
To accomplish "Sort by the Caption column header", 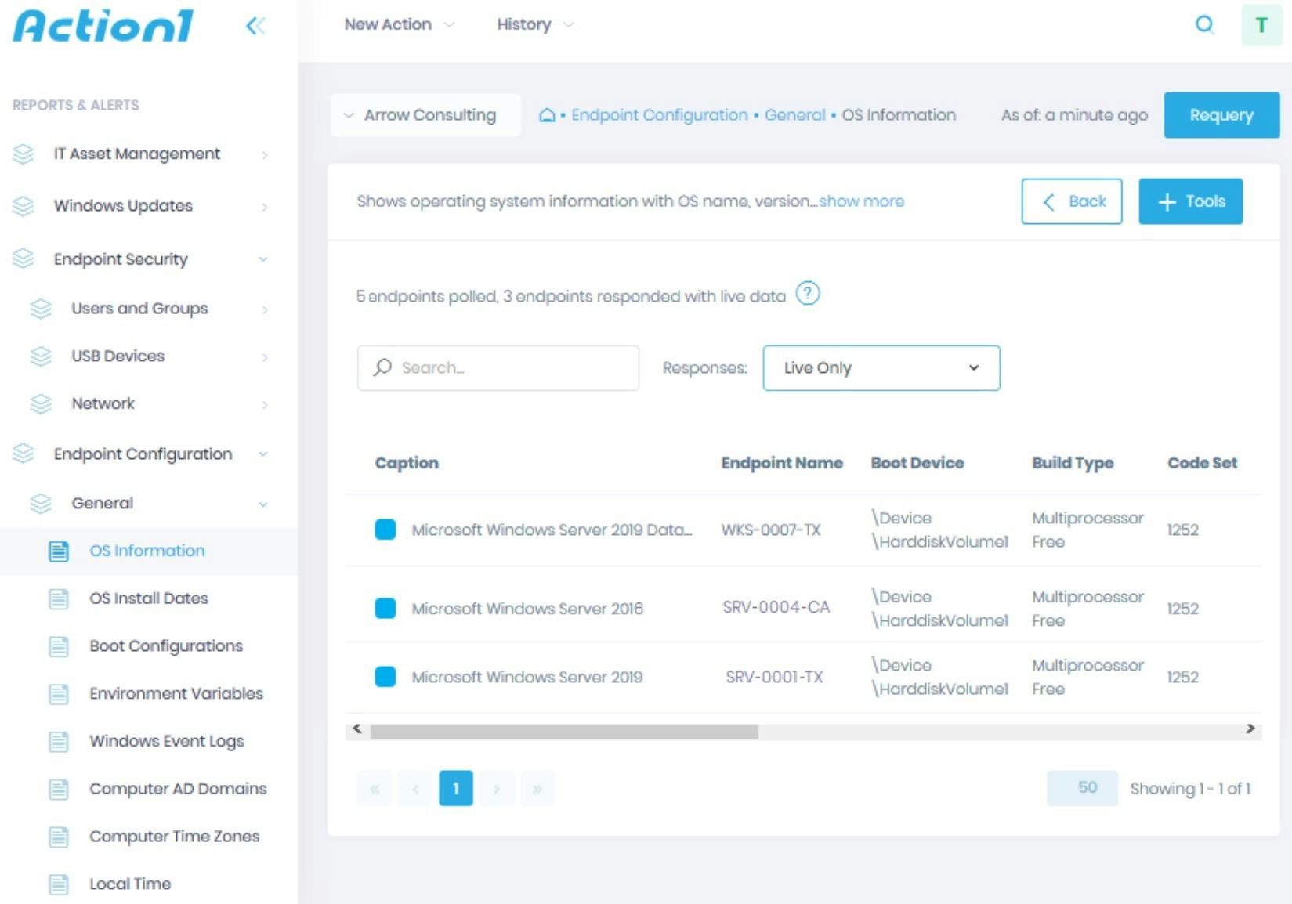I will (407, 463).
